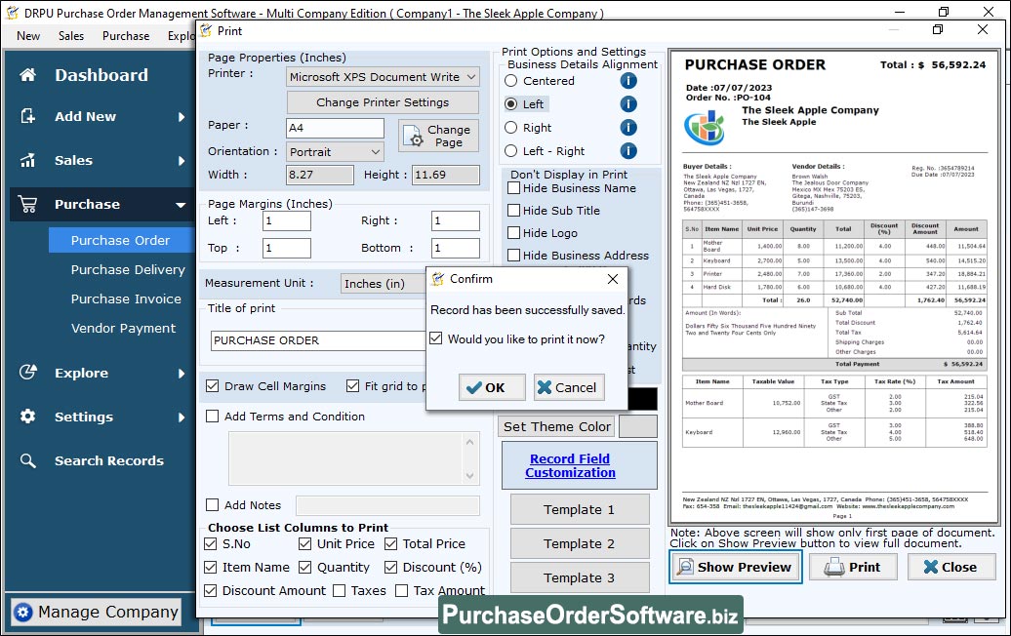Image resolution: width=1011 pixels, height=636 pixels.
Task: Check the Tax Amount column checkbox
Action: point(402,590)
